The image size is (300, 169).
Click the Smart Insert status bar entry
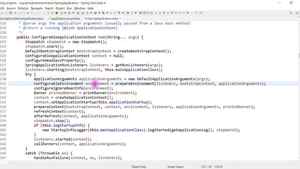click(175, 167)
